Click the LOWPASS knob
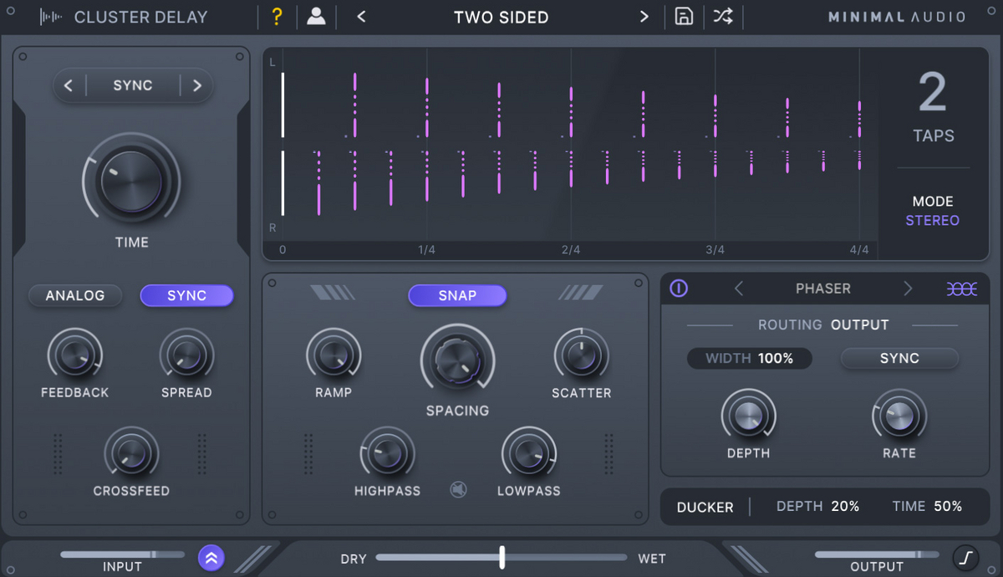 coord(529,453)
